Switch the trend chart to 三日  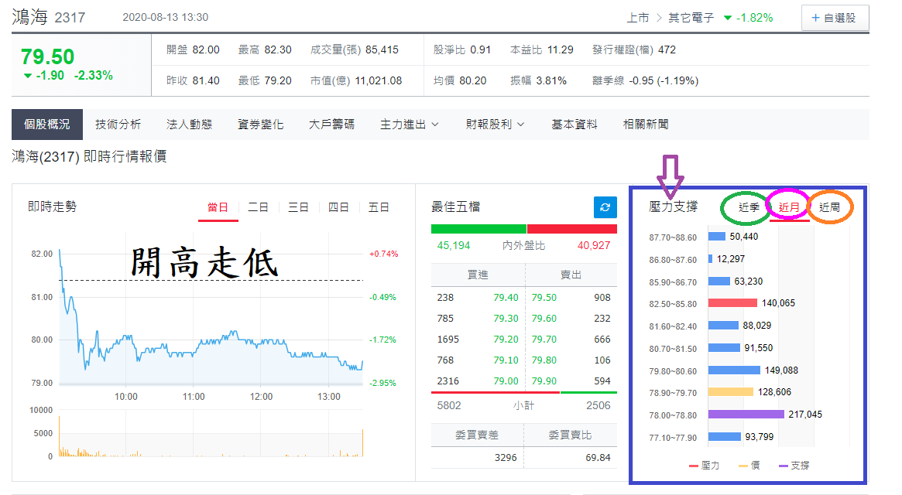(299, 207)
